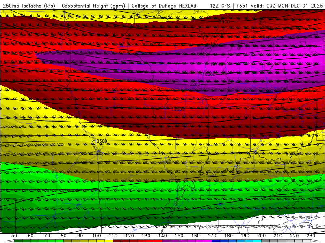Click the 60 value on the color scale

pos(30,236)
